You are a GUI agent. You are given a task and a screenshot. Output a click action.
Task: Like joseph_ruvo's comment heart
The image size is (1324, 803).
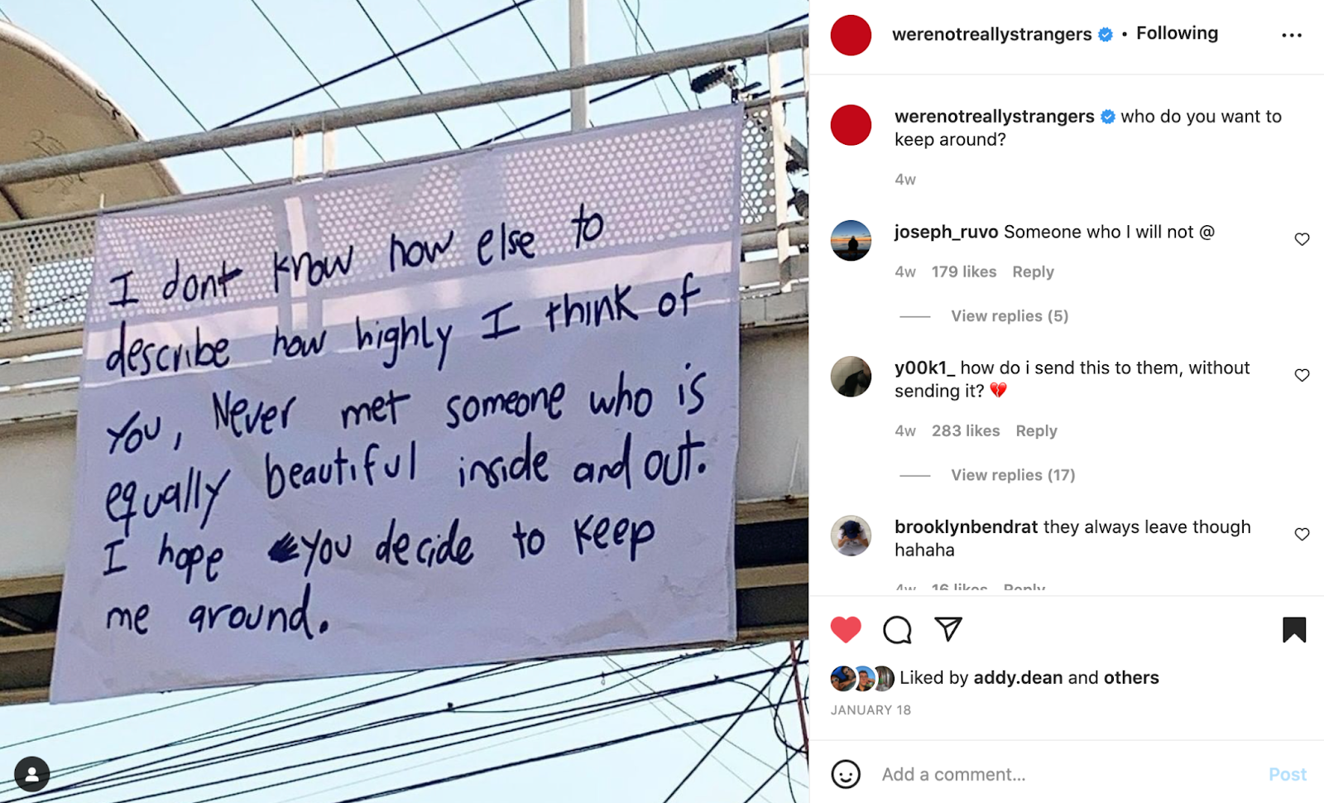click(1302, 239)
